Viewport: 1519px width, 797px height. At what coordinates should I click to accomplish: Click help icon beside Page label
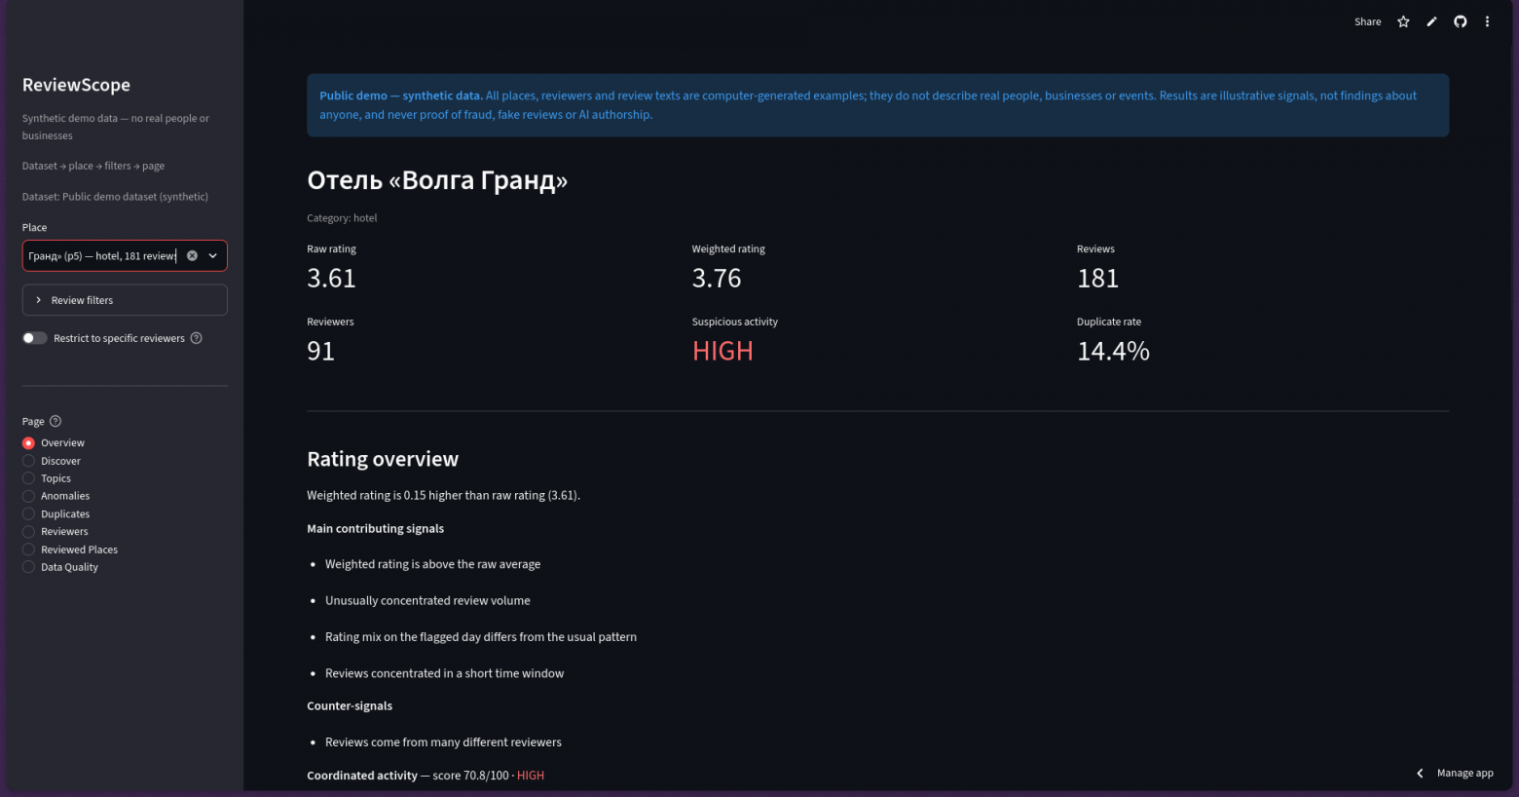(56, 421)
